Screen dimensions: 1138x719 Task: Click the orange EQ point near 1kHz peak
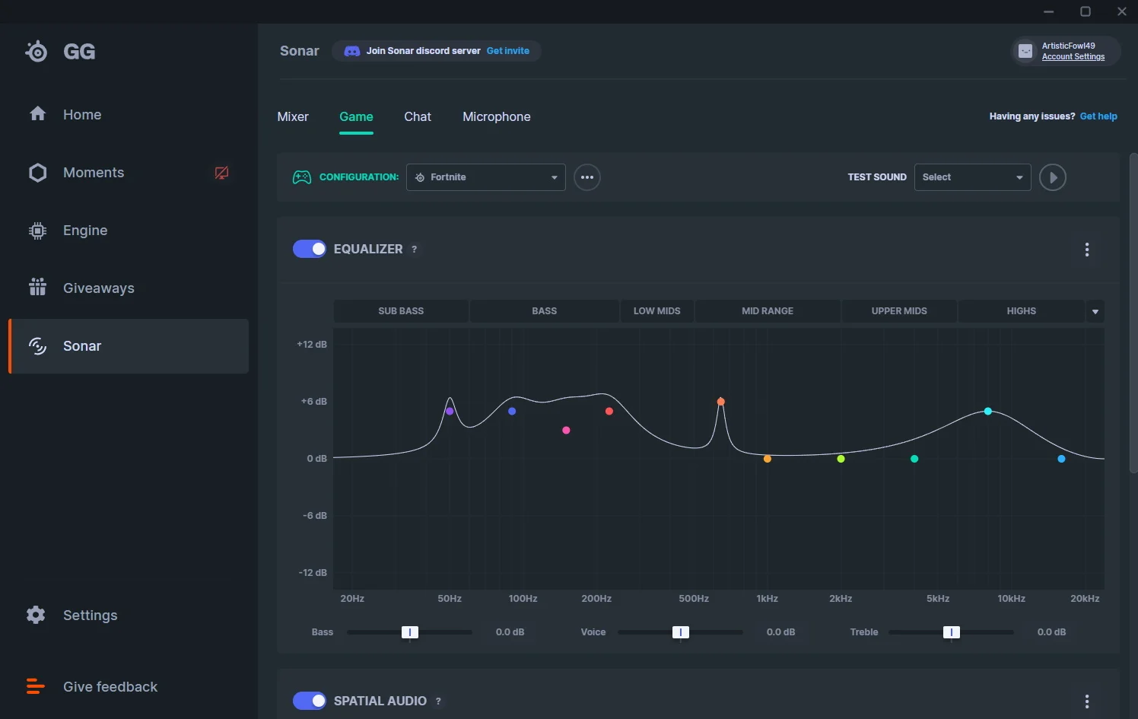tap(721, 402)
